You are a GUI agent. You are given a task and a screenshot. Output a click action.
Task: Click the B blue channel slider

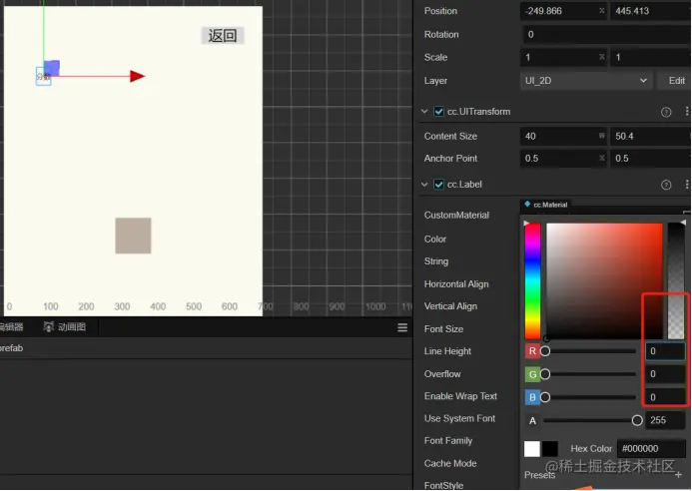pos(590,397)
